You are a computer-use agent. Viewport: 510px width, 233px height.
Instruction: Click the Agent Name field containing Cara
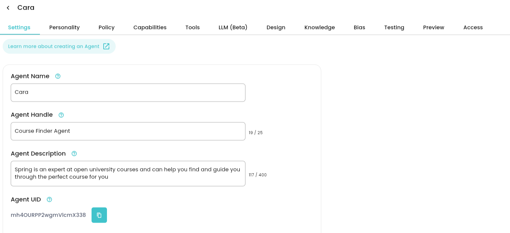(x=128, y=92)
